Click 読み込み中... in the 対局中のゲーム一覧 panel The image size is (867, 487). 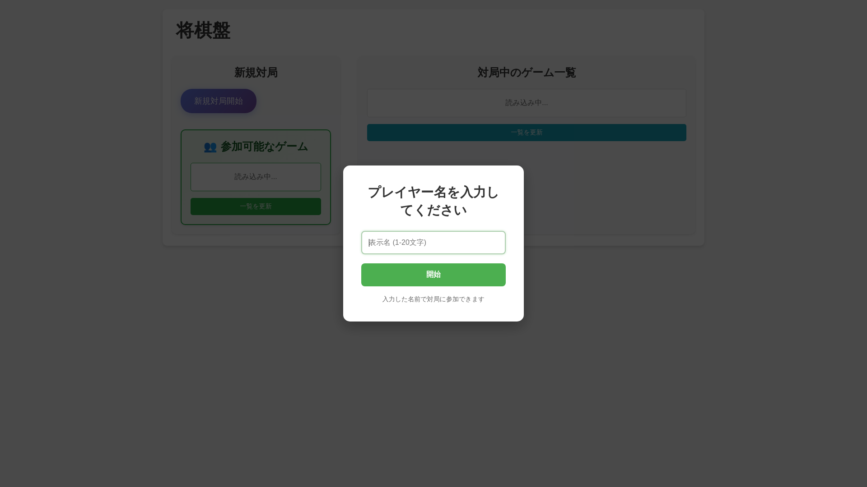point(527,103)
